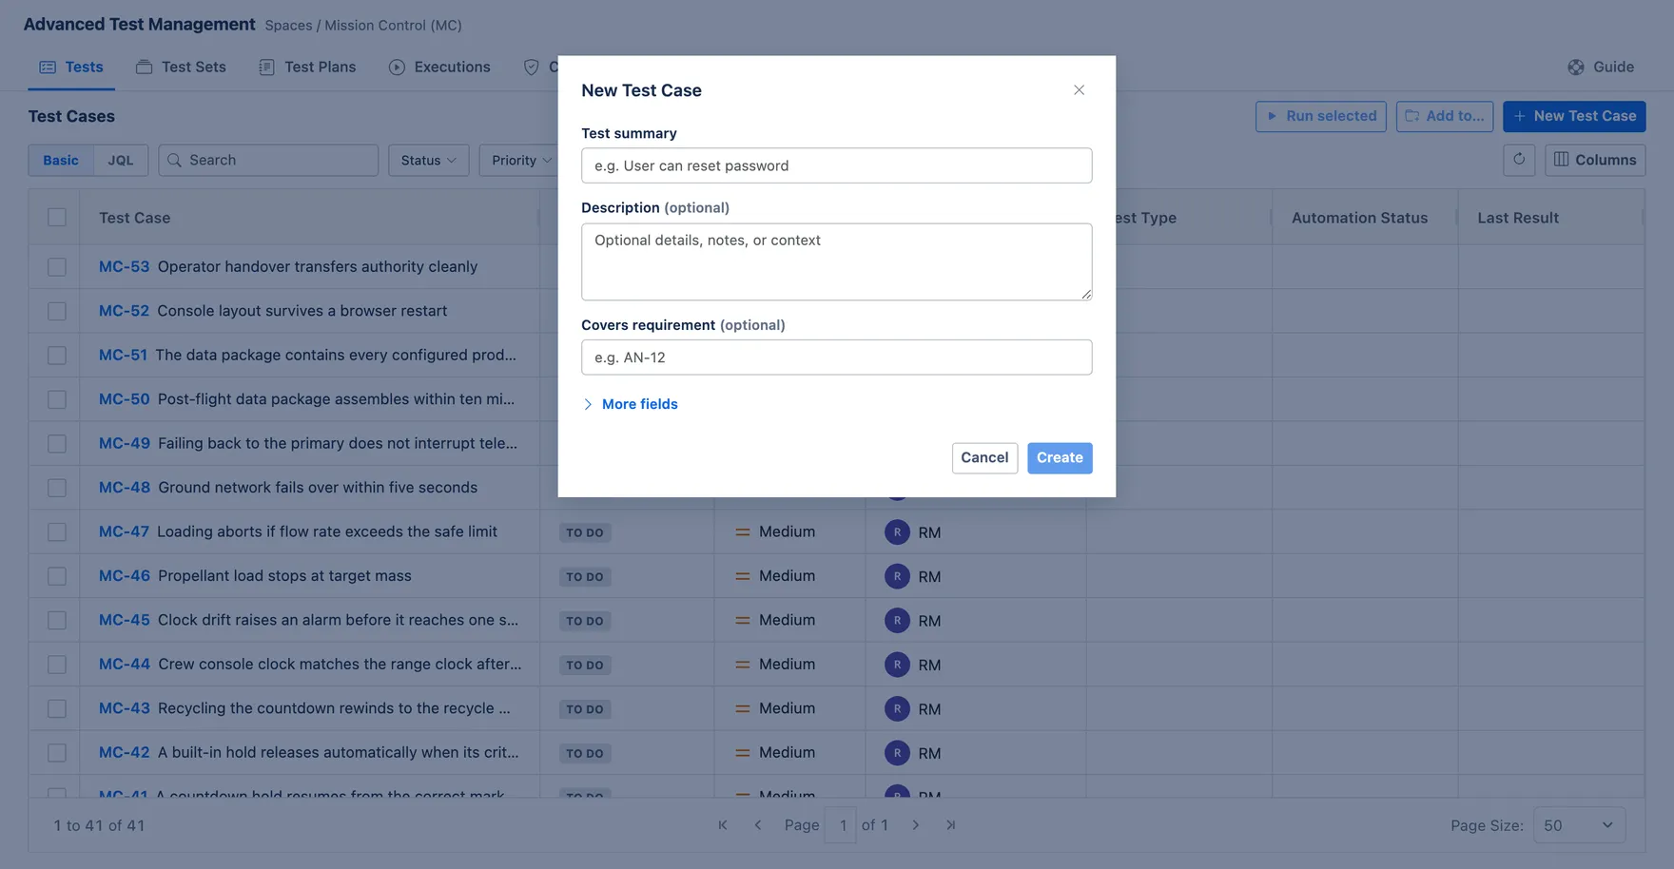Jump to the last page
Viewport: 1674px width, 869px height.
[x=950, y=825]
